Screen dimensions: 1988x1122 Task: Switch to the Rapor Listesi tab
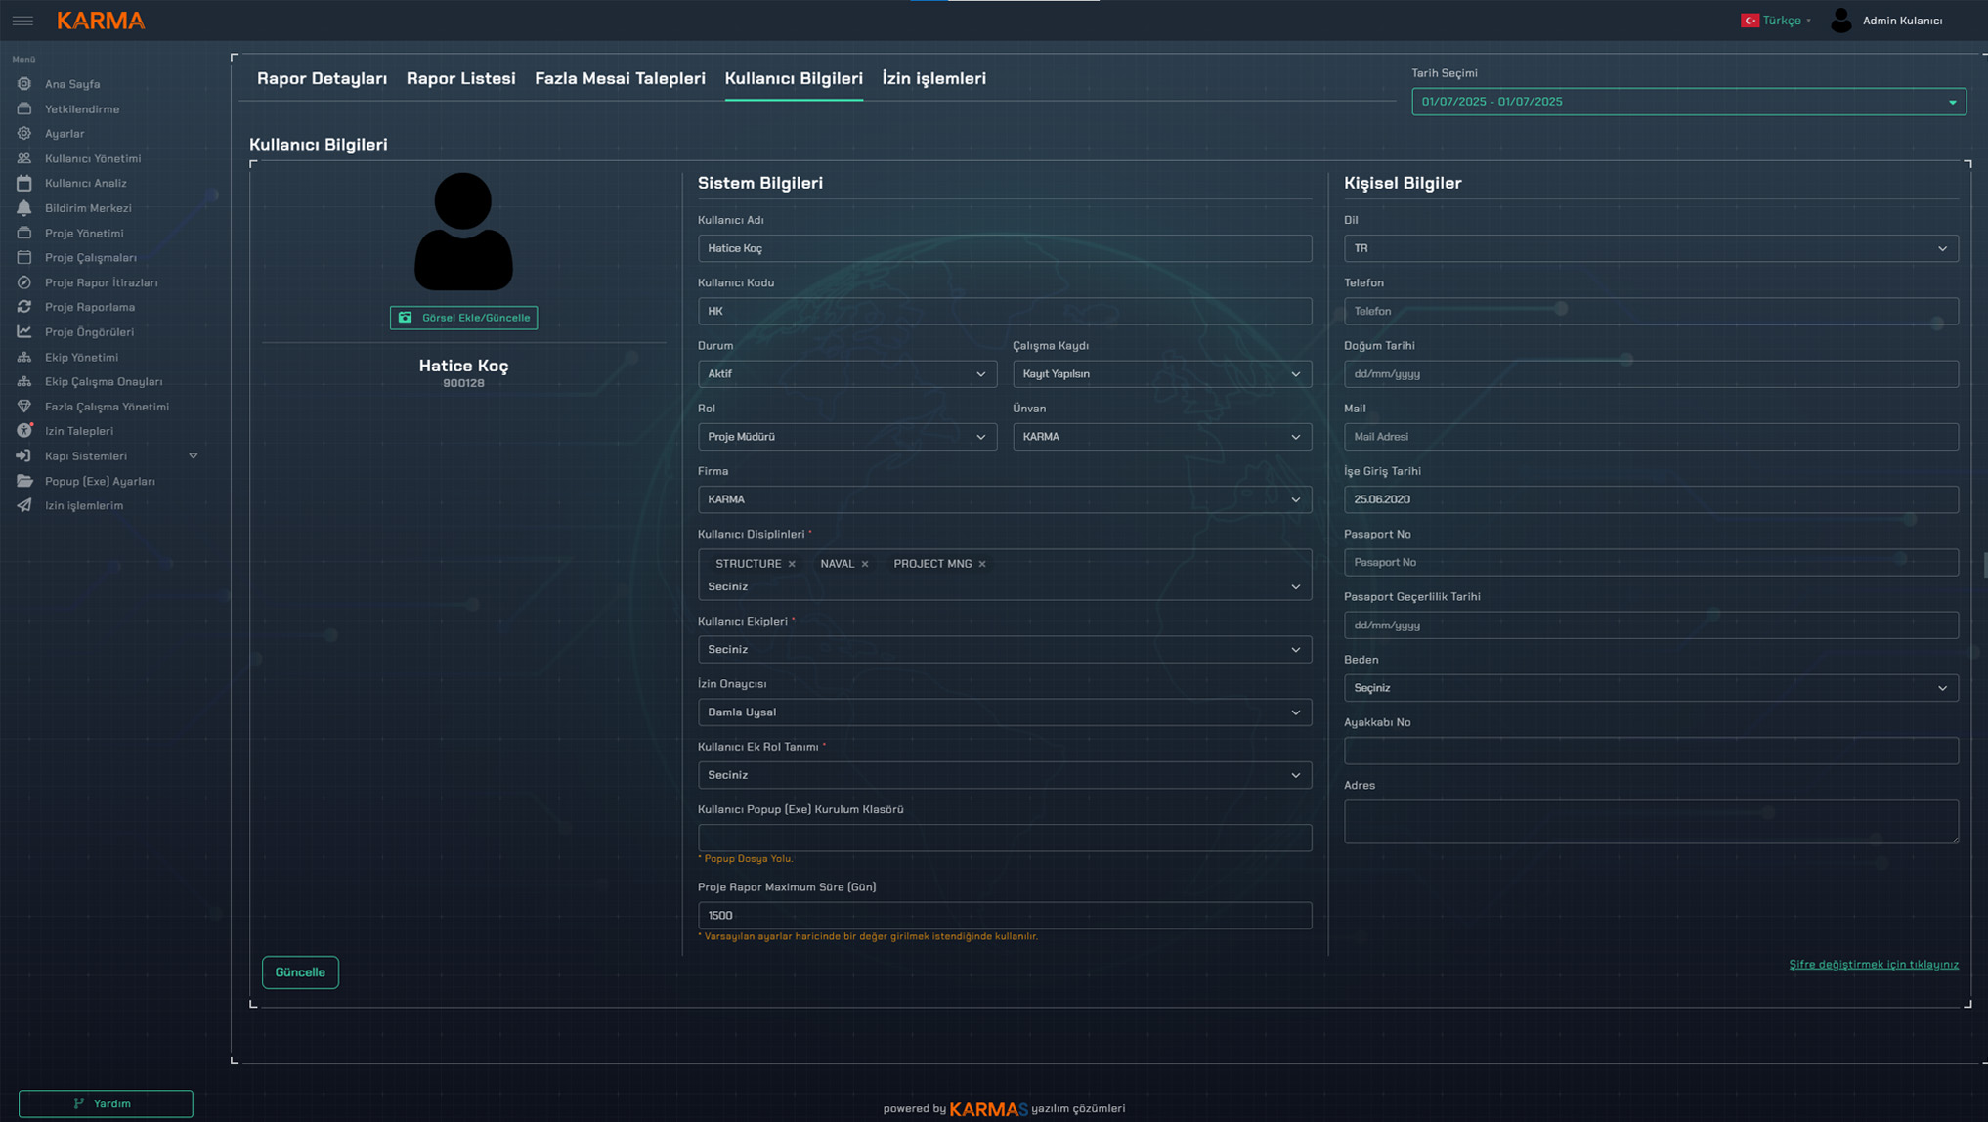460,78
